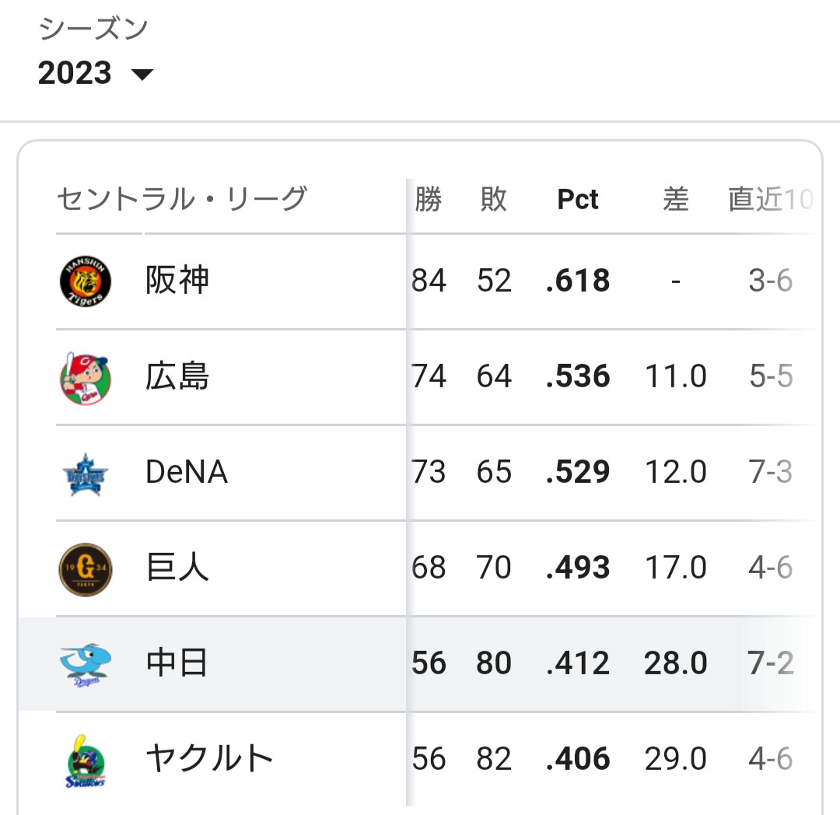Open the 阪神 team link
This screenshot has height=815, width=840.
177,281
